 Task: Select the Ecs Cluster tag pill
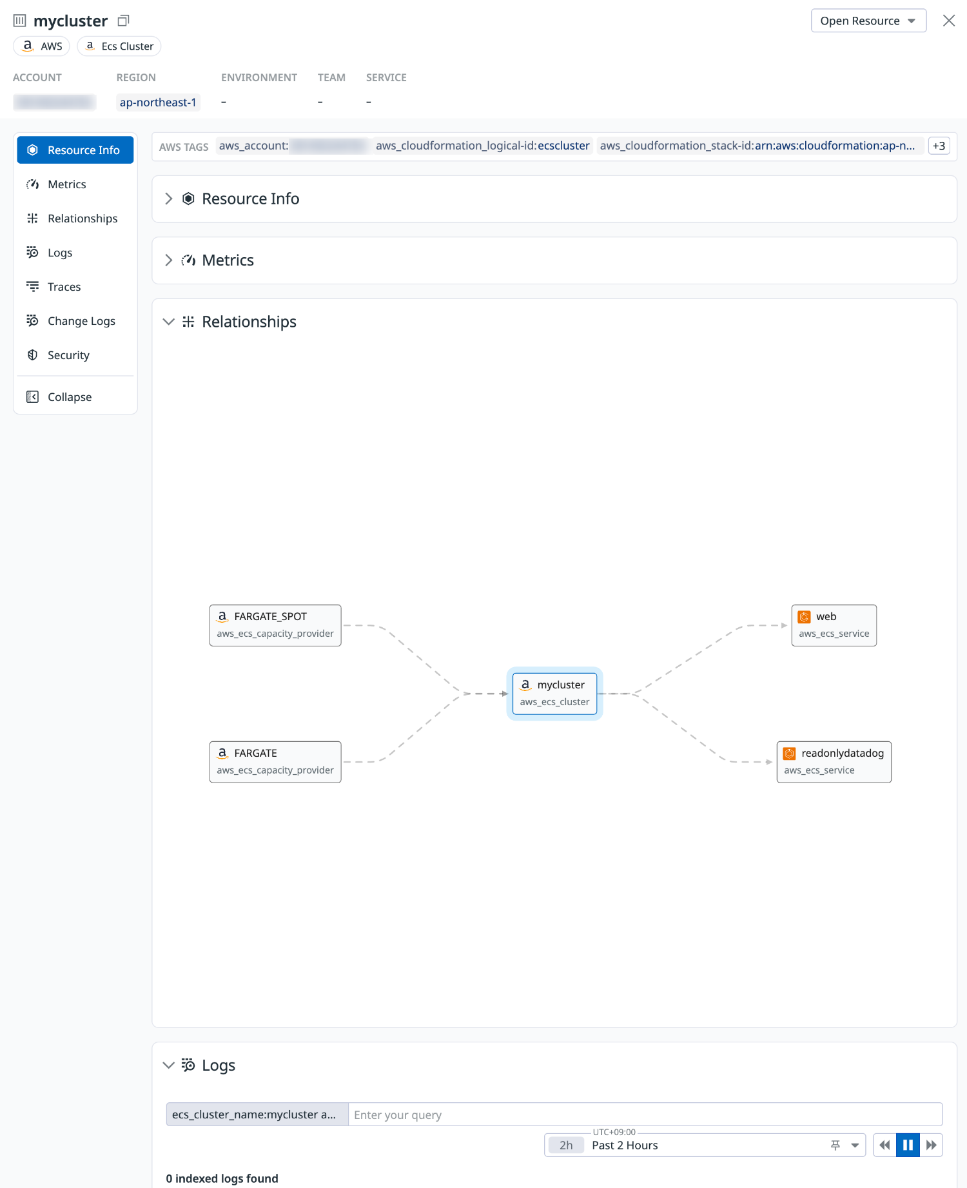[x=119, y=46]
